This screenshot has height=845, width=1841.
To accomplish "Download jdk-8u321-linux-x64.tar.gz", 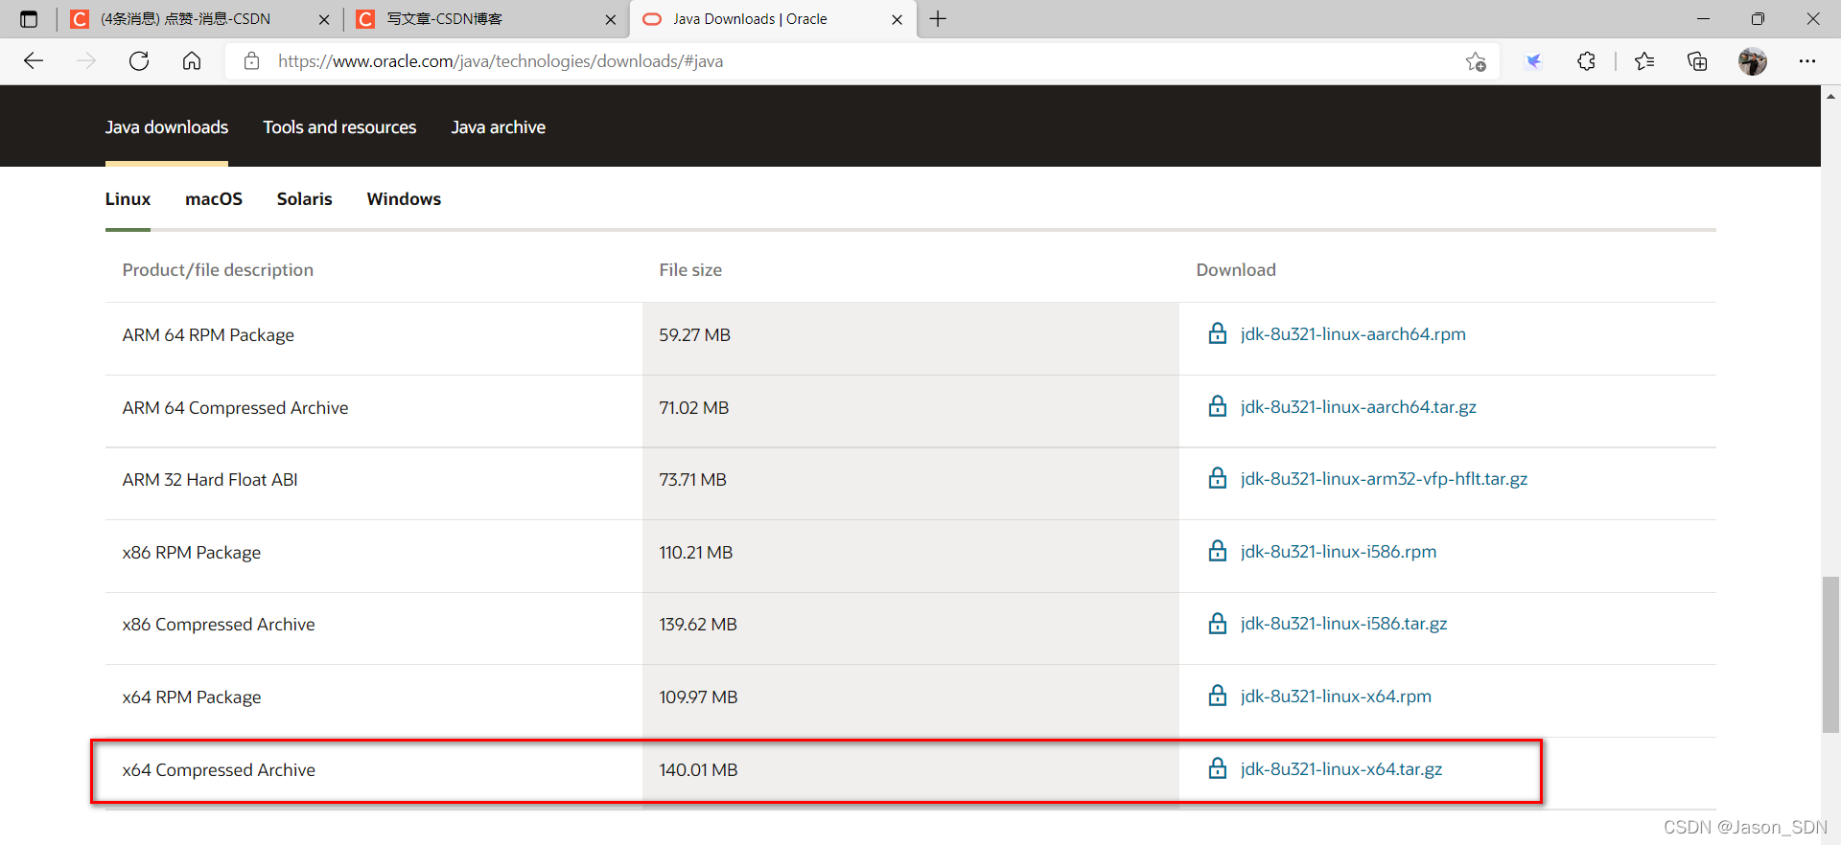I will [x=1340, y=769].
